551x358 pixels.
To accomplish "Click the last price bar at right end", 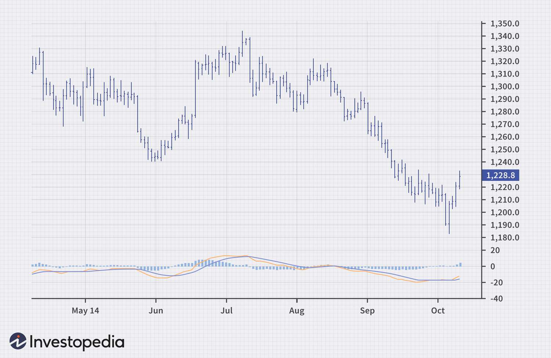I will [460, 180].
